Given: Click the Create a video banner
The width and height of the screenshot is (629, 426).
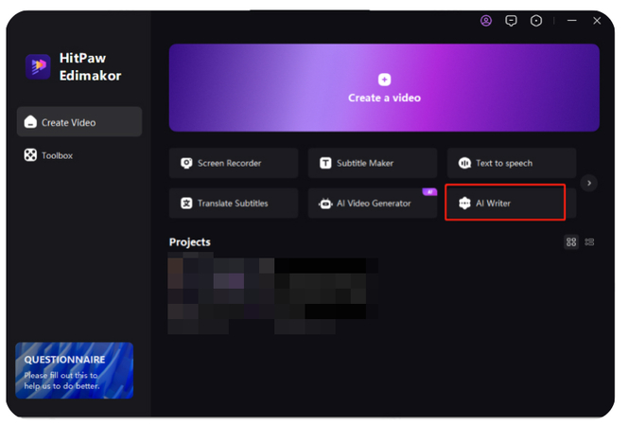Looking at the screenshot, I should pos(384,87).
